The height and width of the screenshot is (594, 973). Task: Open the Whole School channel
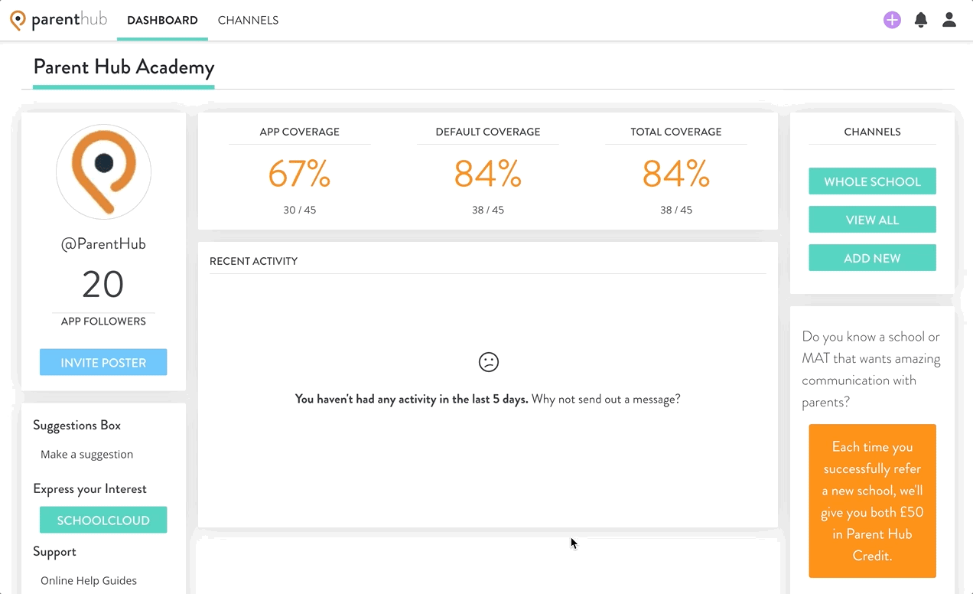click(x=872, y=181)
